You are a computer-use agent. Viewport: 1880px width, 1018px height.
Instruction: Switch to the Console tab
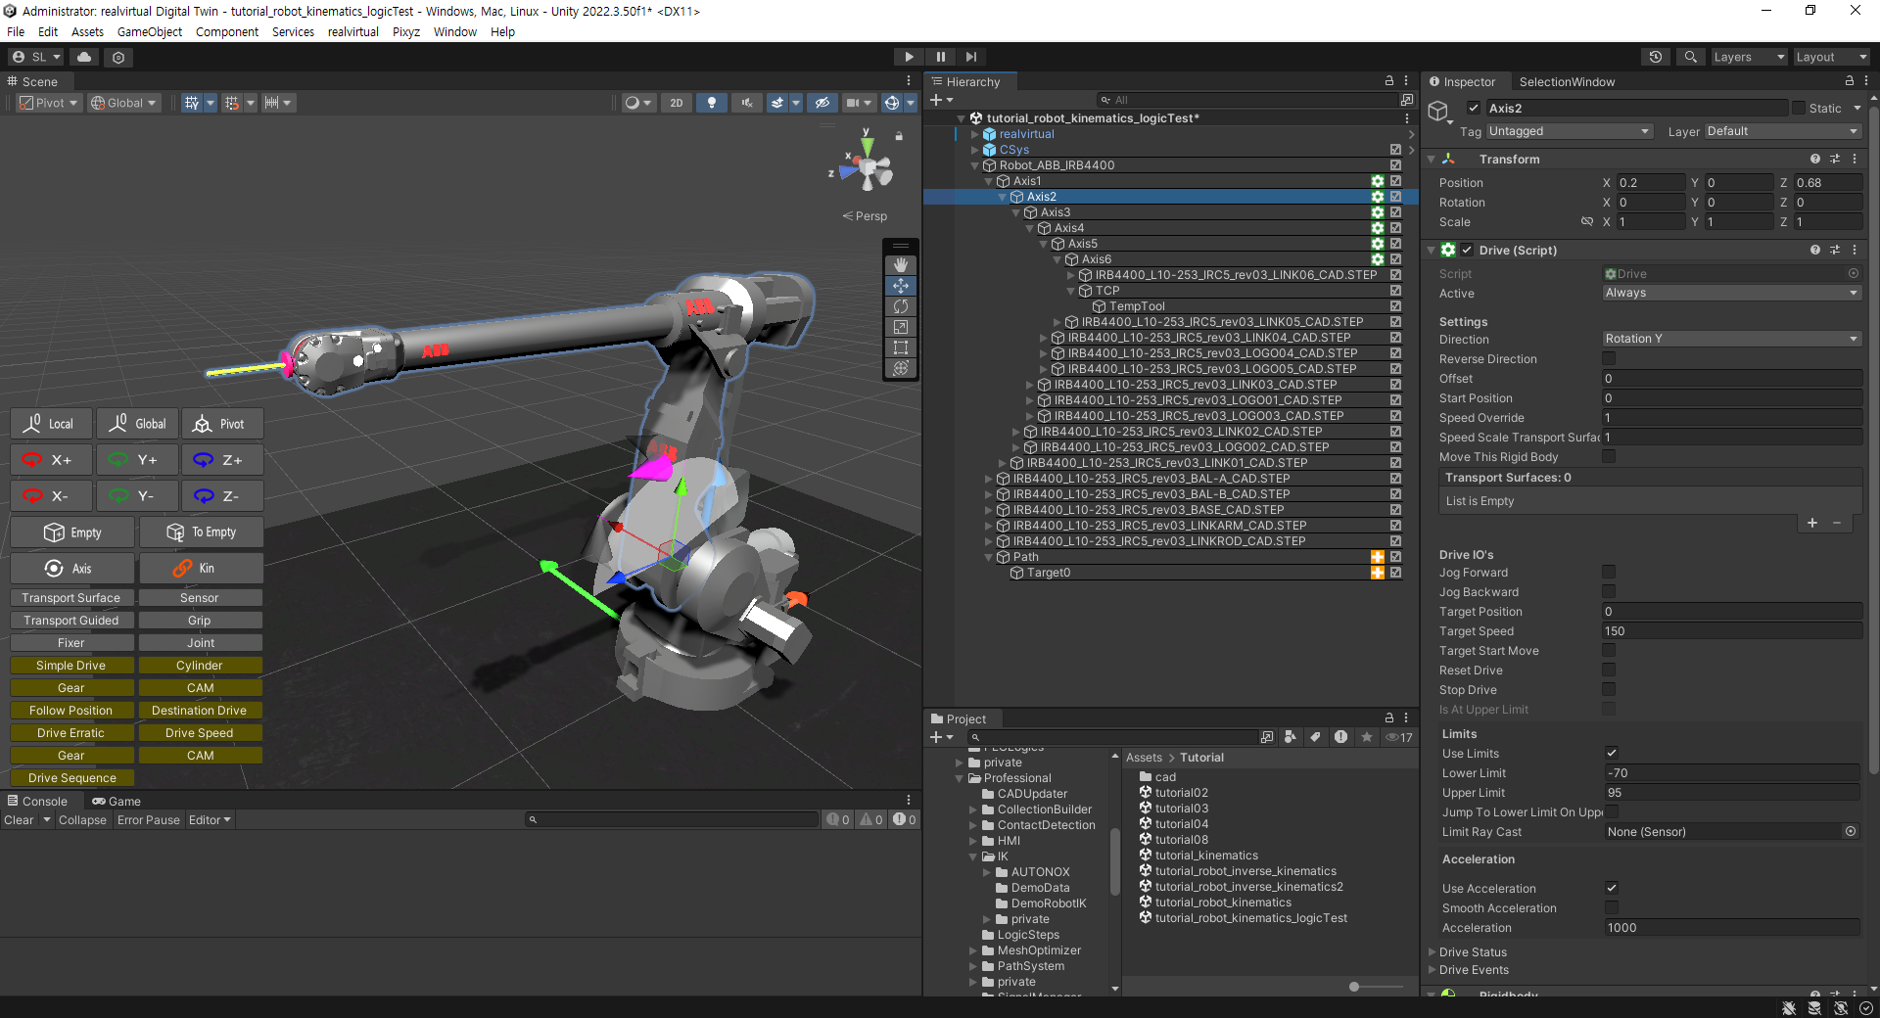tap(38, 801)
